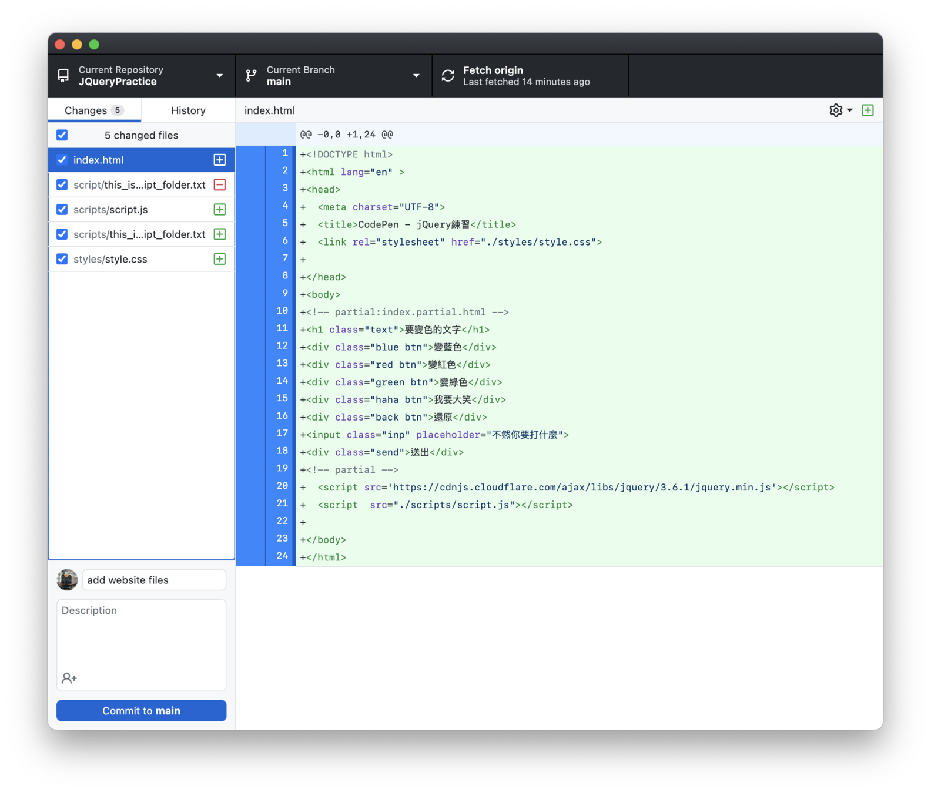This screenshot has height=793, width=931.
Task: Click the Description text area
Action: (x=142, y=644)
